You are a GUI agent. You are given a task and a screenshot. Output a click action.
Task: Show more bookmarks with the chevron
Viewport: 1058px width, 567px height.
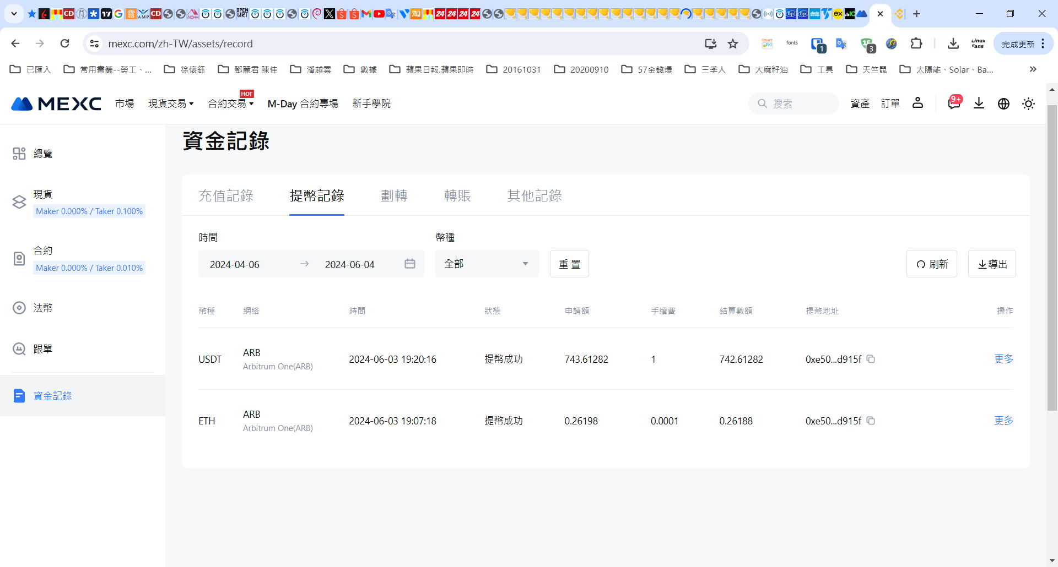(1033, 69)
